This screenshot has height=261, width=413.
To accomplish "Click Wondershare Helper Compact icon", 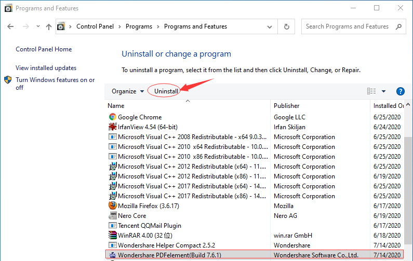I will tap(112, 245).
